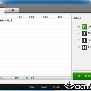Screen dimensions: 91x91
Task: Open the Website link
Action: point(32,87)
